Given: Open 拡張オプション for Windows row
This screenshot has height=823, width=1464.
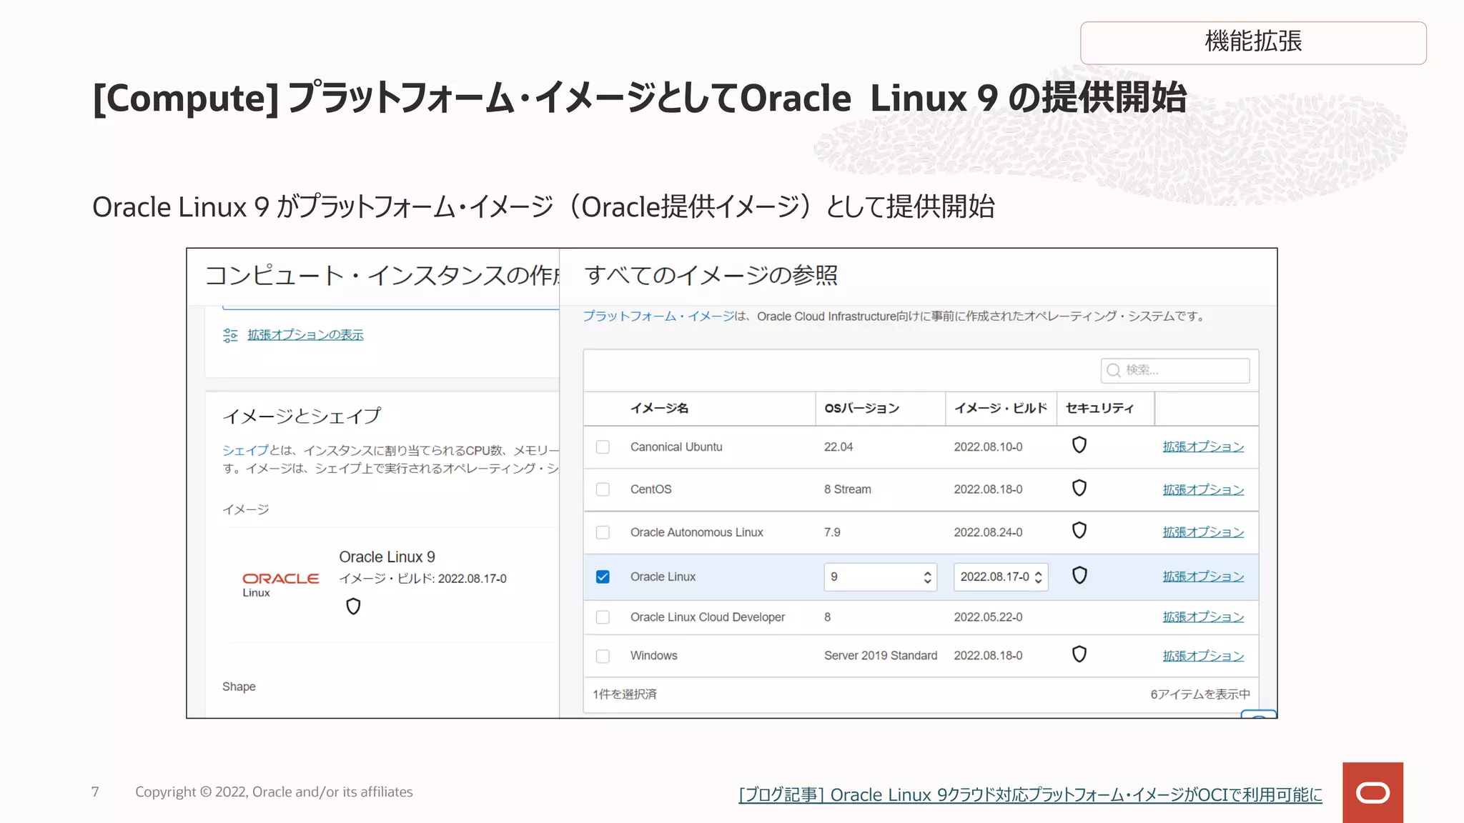Looking at the screenshot, I should (1203, 656).
